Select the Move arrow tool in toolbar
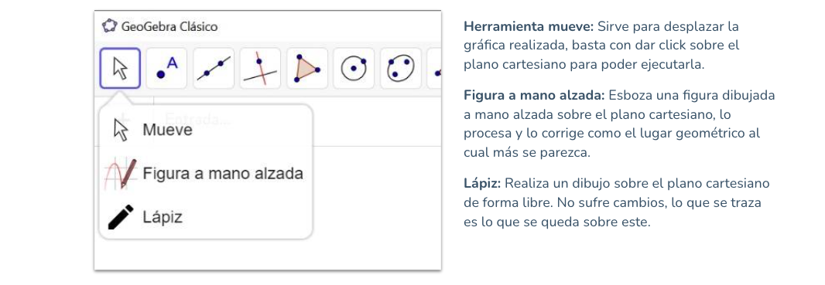 click(120, 68)
